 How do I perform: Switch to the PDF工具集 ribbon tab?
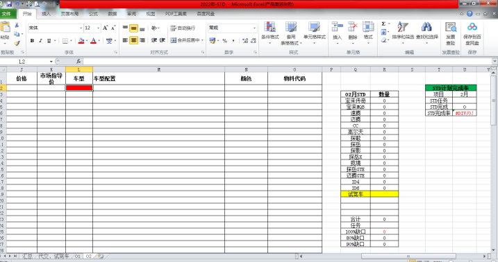tap(176, 14)
